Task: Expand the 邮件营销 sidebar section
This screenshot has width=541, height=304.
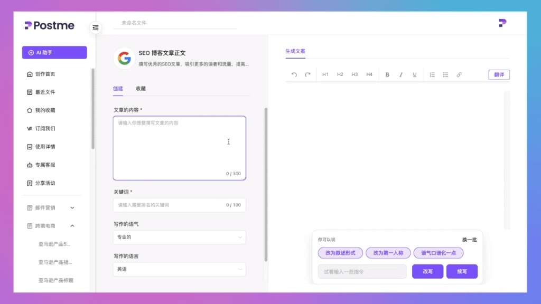Action: (72, 208)
